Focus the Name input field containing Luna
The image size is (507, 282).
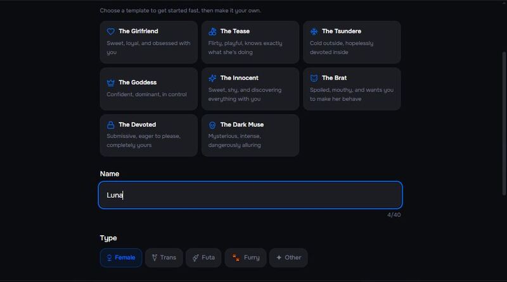coord(250,195)
